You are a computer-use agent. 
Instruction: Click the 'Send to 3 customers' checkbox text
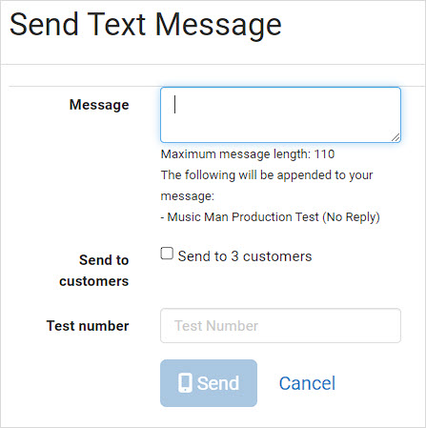(245, 256)
